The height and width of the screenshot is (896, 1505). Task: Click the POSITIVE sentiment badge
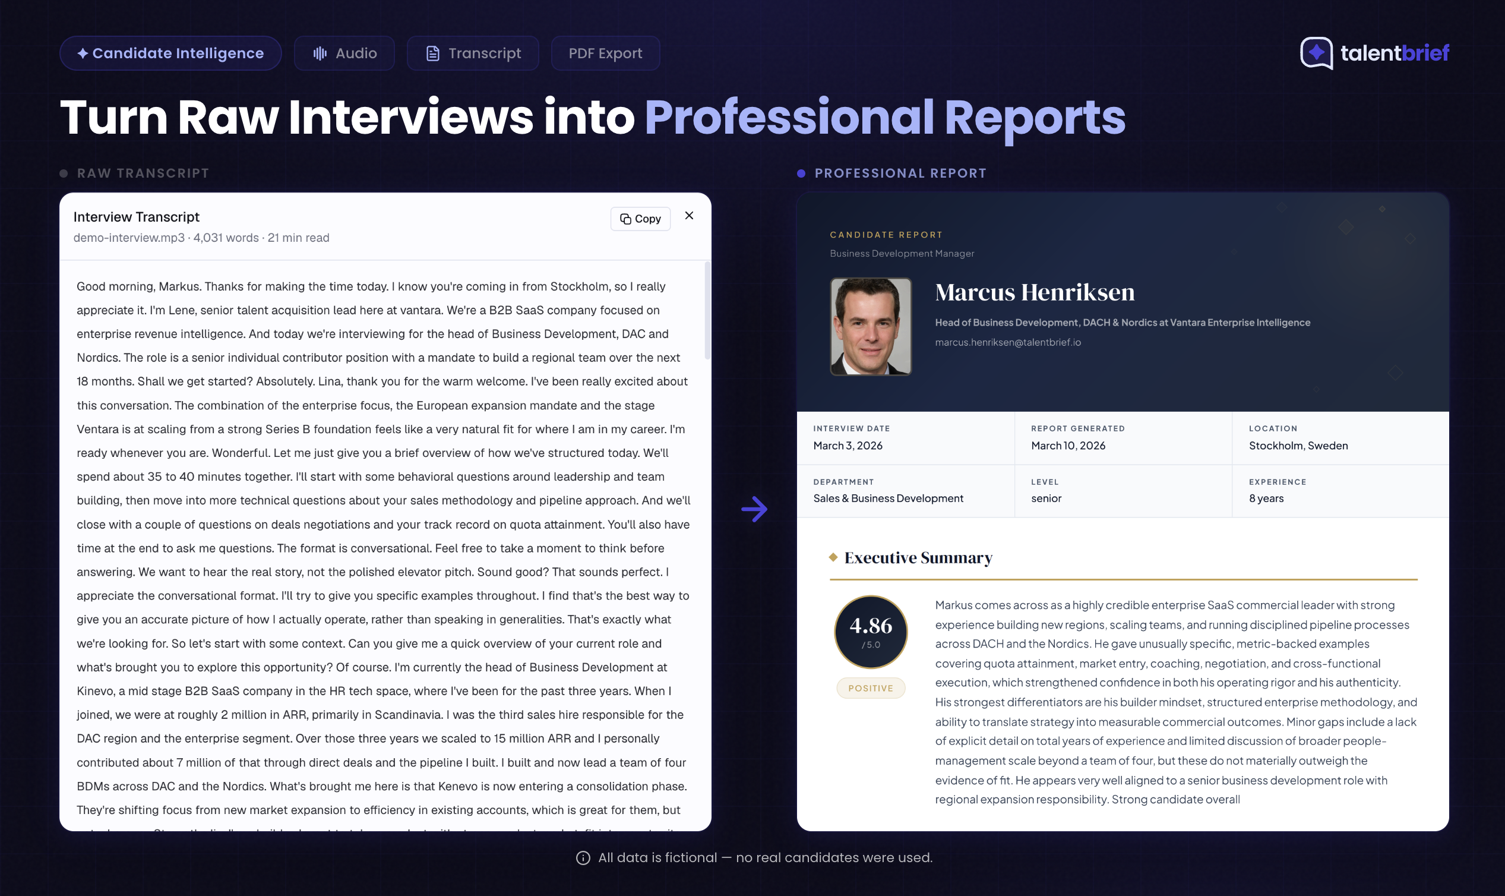871,687
